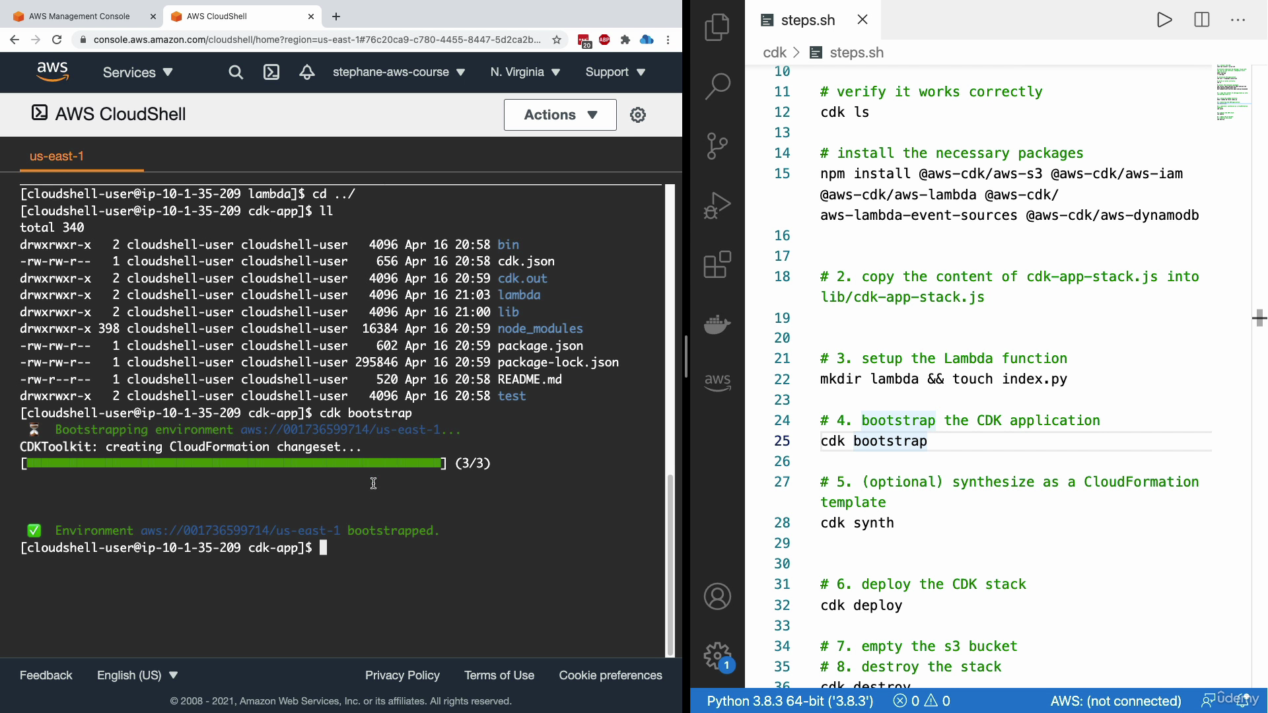Open the VS Code Explorer icon
Viewport: 1268px width, 713px height.
[x=717, y=27]
